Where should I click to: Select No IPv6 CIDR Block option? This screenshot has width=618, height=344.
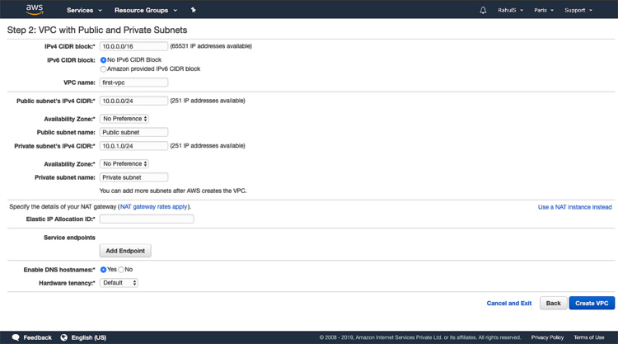pos(104,60)
